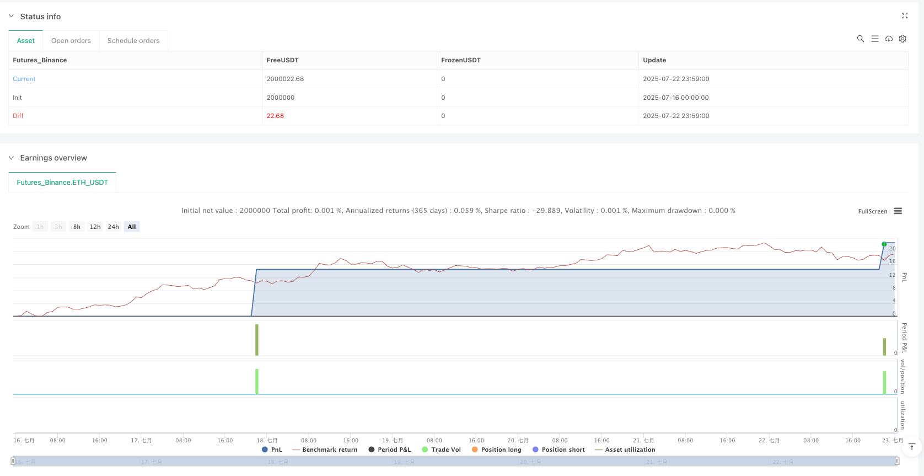Collapse the Status info section
This screenshot has height=476, width=924.
(11, 17)
